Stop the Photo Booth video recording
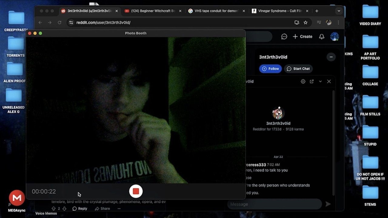The width and height of the screenshot is (388, 218). [x=136, y=191]
